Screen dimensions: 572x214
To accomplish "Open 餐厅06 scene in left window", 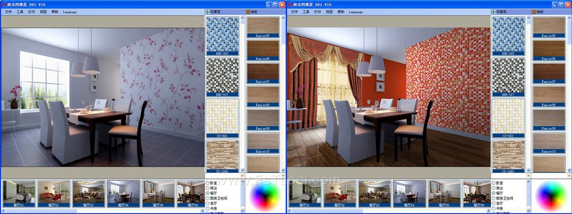I will pos(190,194).
